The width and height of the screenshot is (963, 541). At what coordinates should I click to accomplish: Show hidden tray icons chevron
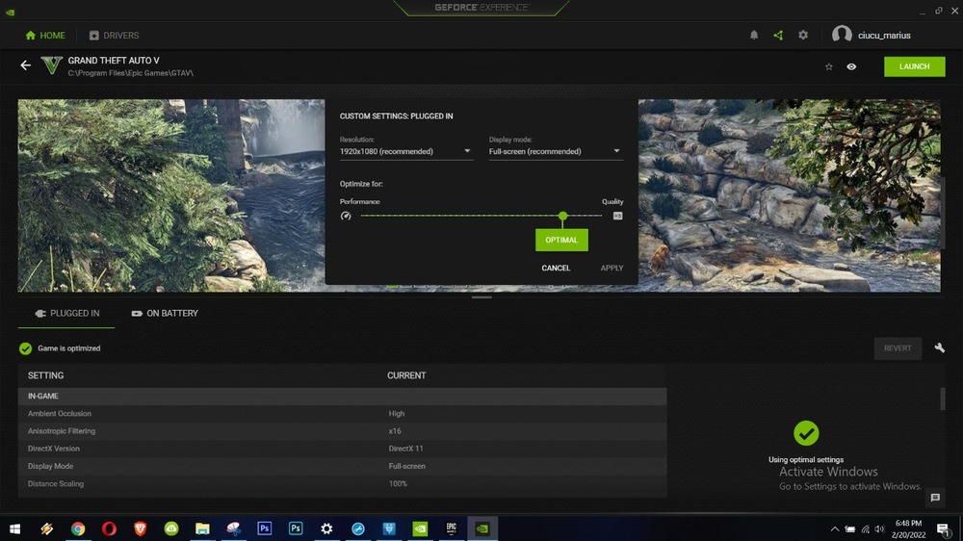tap(835, 528)
